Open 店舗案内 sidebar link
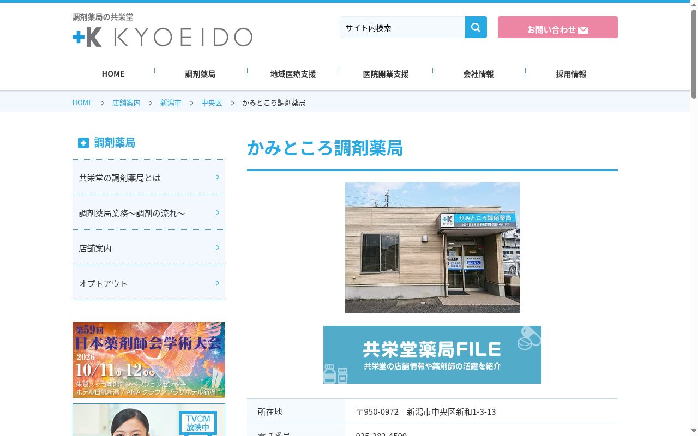 tap(149, 248)
